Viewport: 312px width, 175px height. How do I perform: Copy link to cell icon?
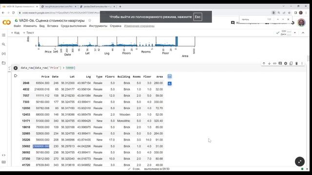click(274, 63)
